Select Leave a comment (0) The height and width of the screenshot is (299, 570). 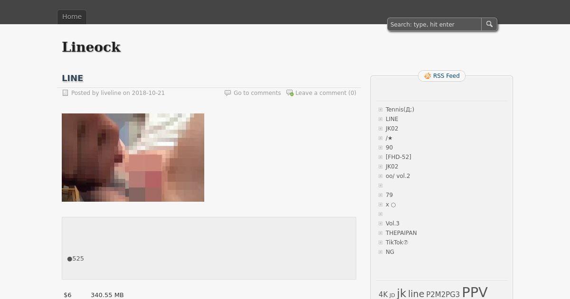(x=326, y=93)
